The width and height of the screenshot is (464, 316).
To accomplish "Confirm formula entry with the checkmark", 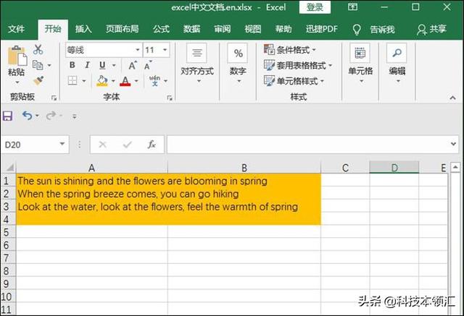I will pos(128,145).
